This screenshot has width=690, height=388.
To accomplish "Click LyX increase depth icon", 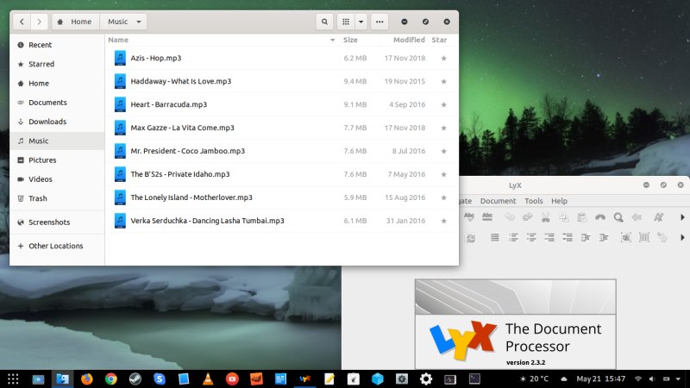I will tap(586, 238).
